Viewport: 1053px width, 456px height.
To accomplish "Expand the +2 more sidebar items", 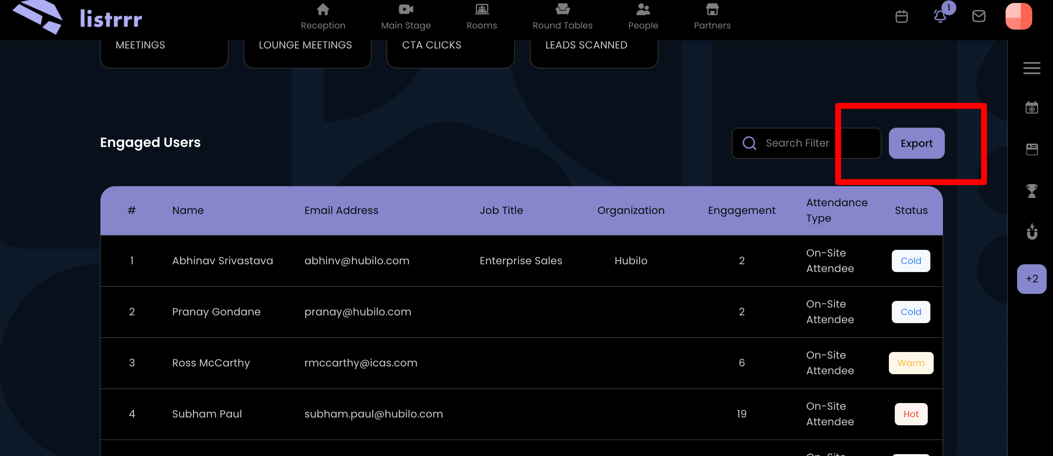I will click(1032, 279).
